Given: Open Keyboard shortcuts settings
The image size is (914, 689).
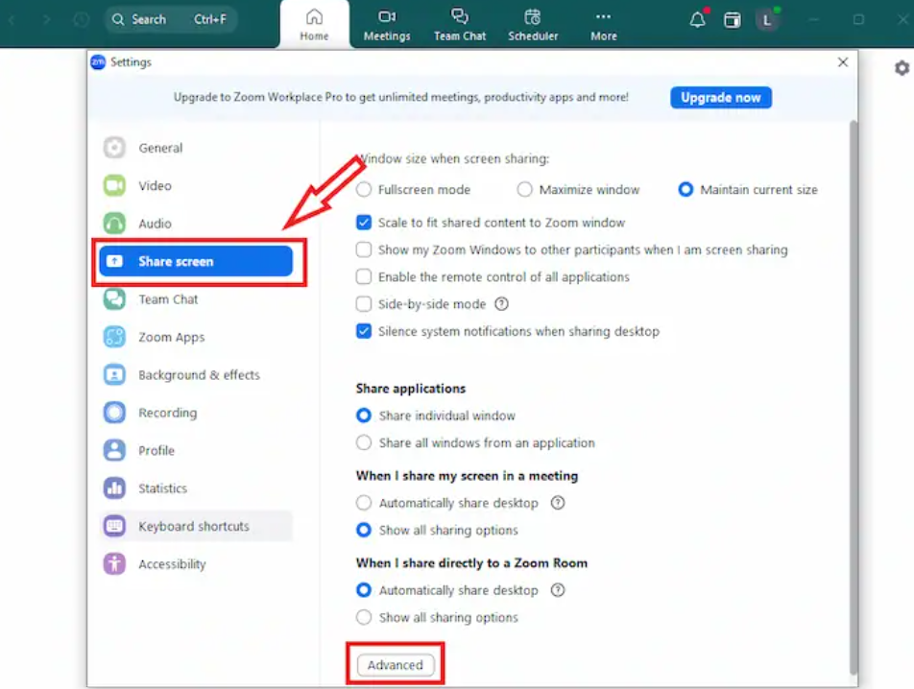Looking at the screenshot, I should coord(196,527).
